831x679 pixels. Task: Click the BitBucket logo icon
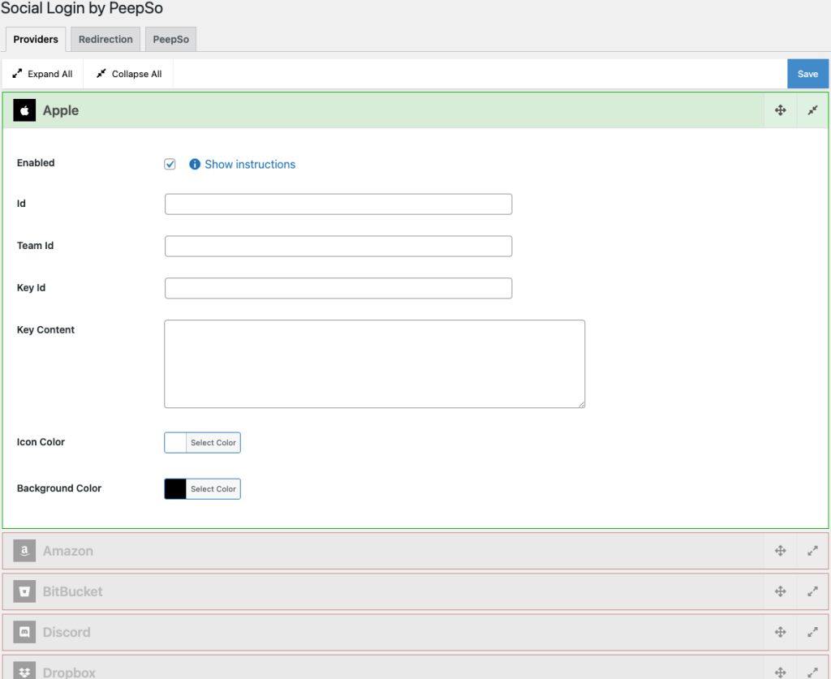[x=24, y=591]
